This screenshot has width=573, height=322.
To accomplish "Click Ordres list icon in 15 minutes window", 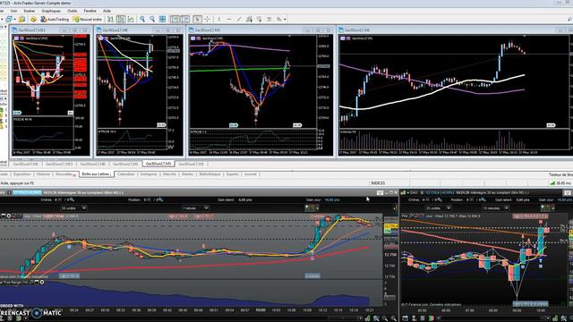I will click(439, 200).
